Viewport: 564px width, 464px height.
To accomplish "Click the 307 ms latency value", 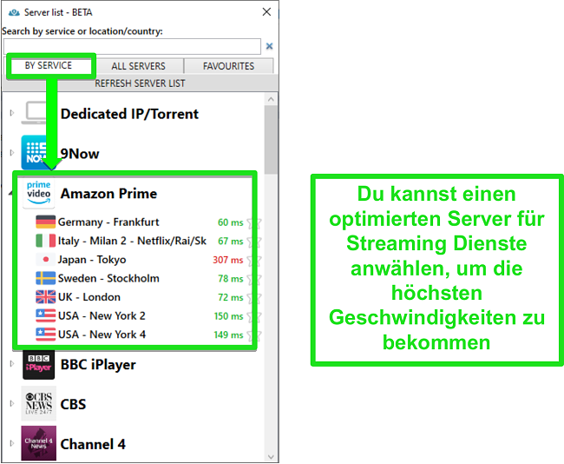I will point(227,260).
